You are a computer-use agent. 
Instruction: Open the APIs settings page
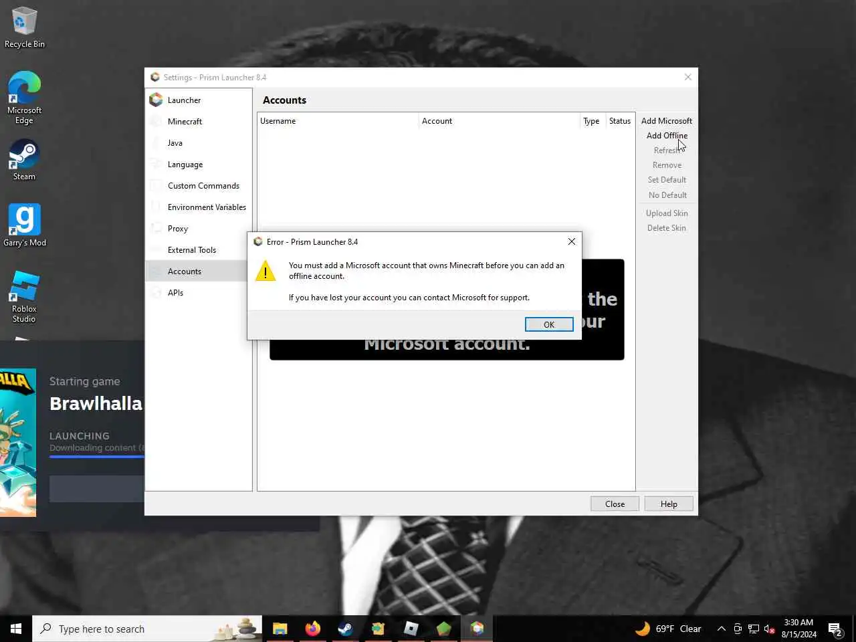[199, 293]
